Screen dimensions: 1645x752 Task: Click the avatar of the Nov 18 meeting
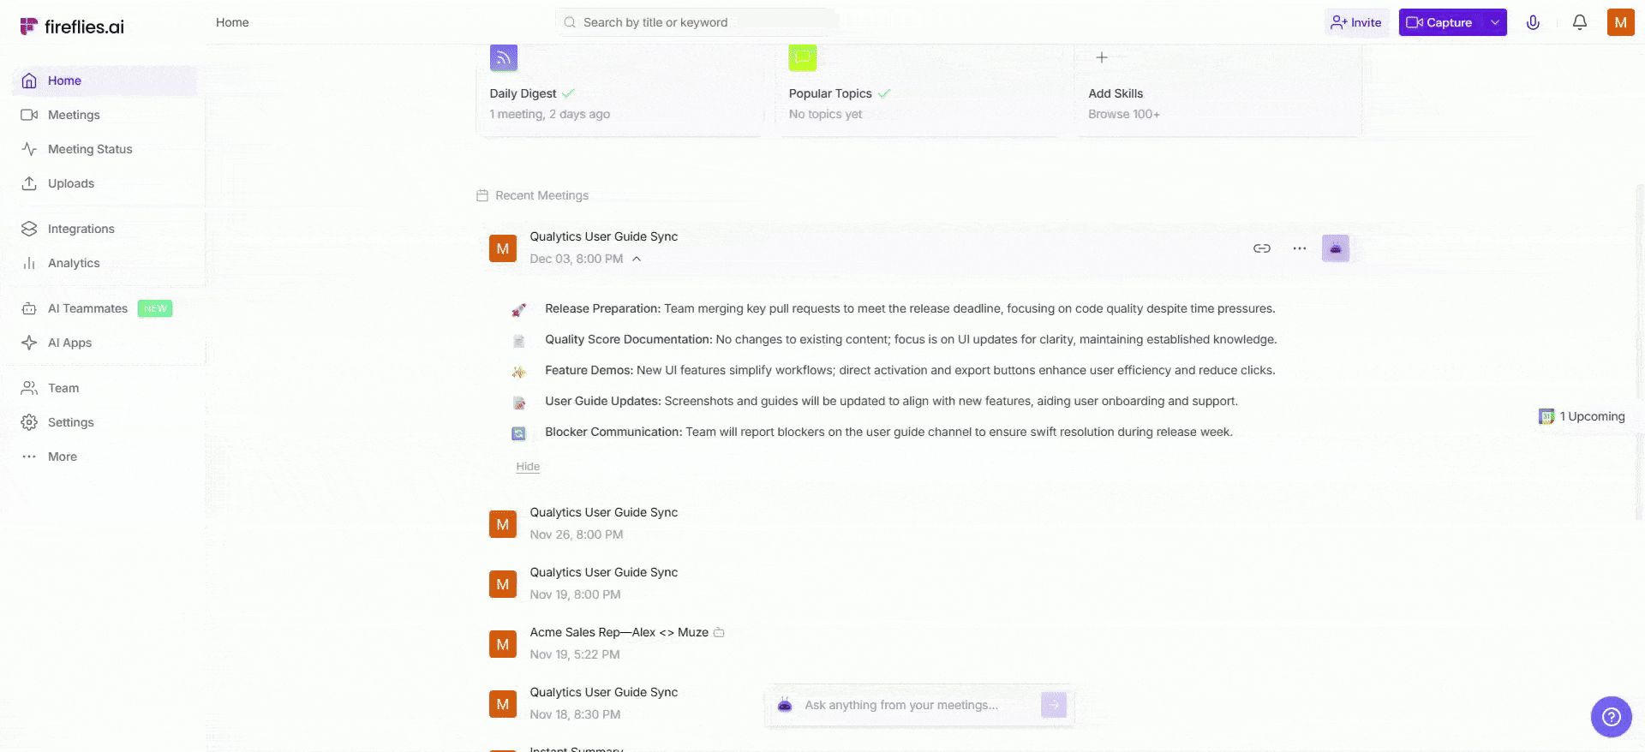coord(503,704)
